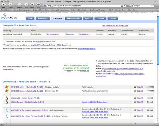The width and height of the screenshot is (159, 126).
Task: Click the URL address field
Action: (84, 6)
